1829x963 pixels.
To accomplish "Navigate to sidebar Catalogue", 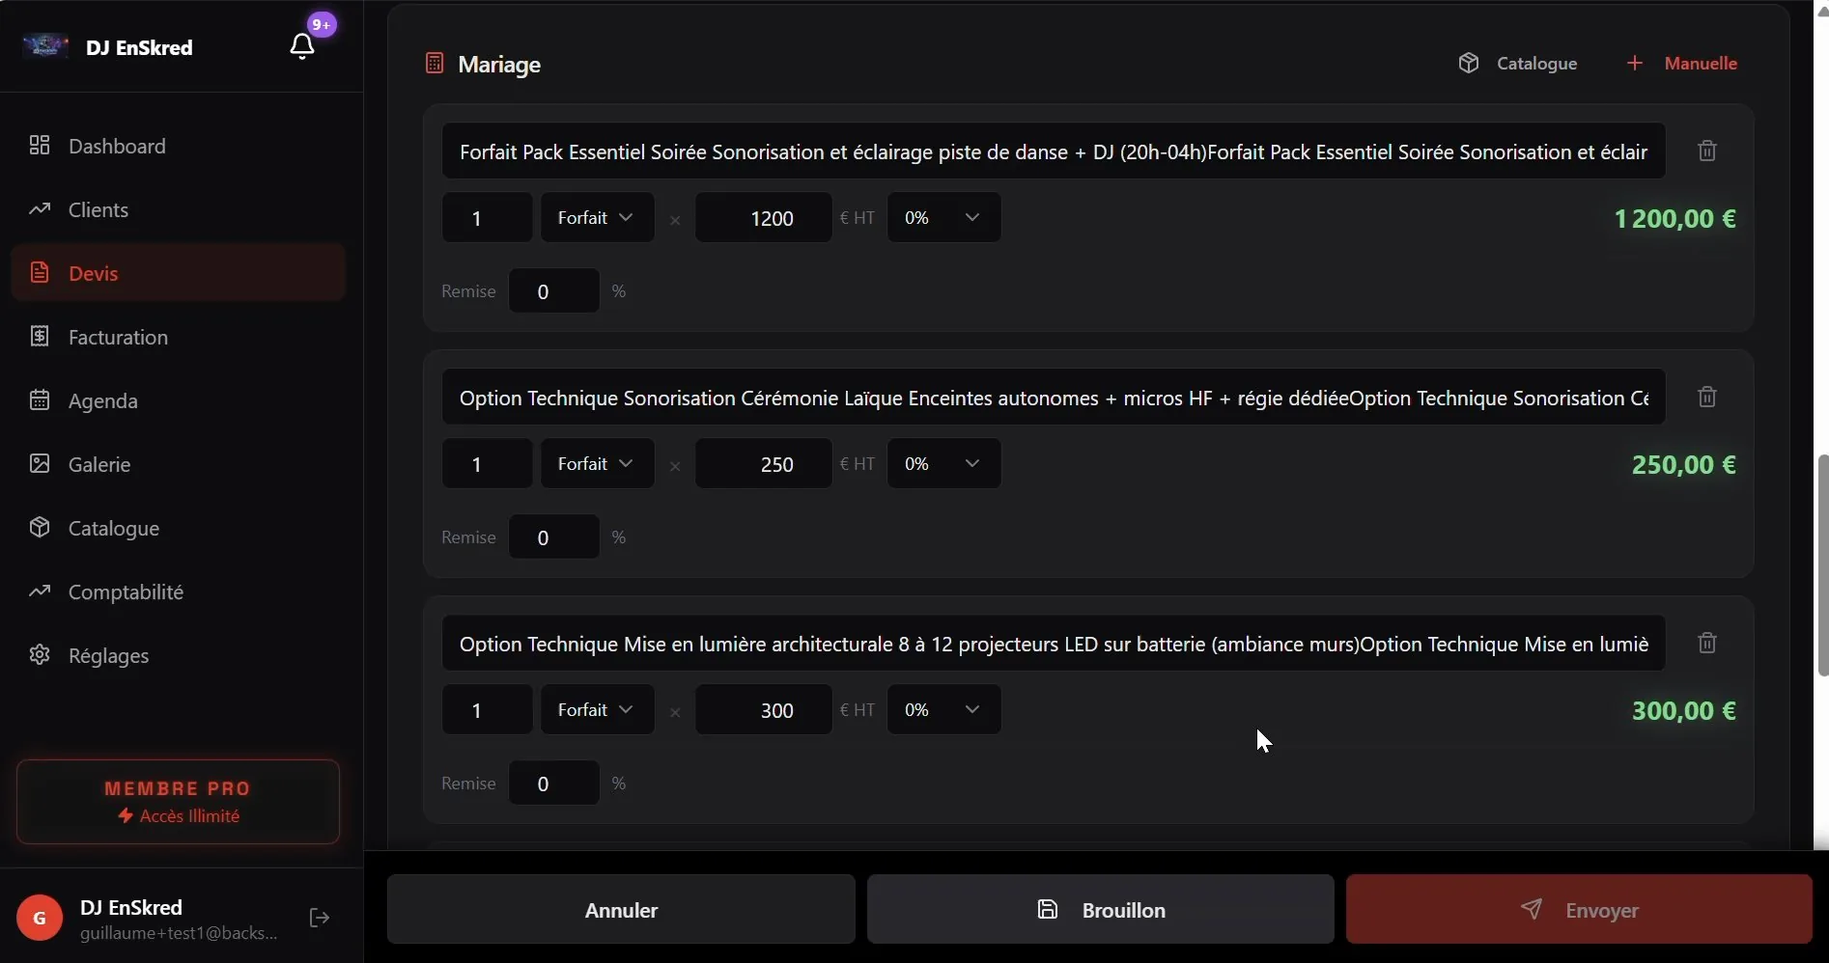I will pyautogui.click(x=179, y=528).
